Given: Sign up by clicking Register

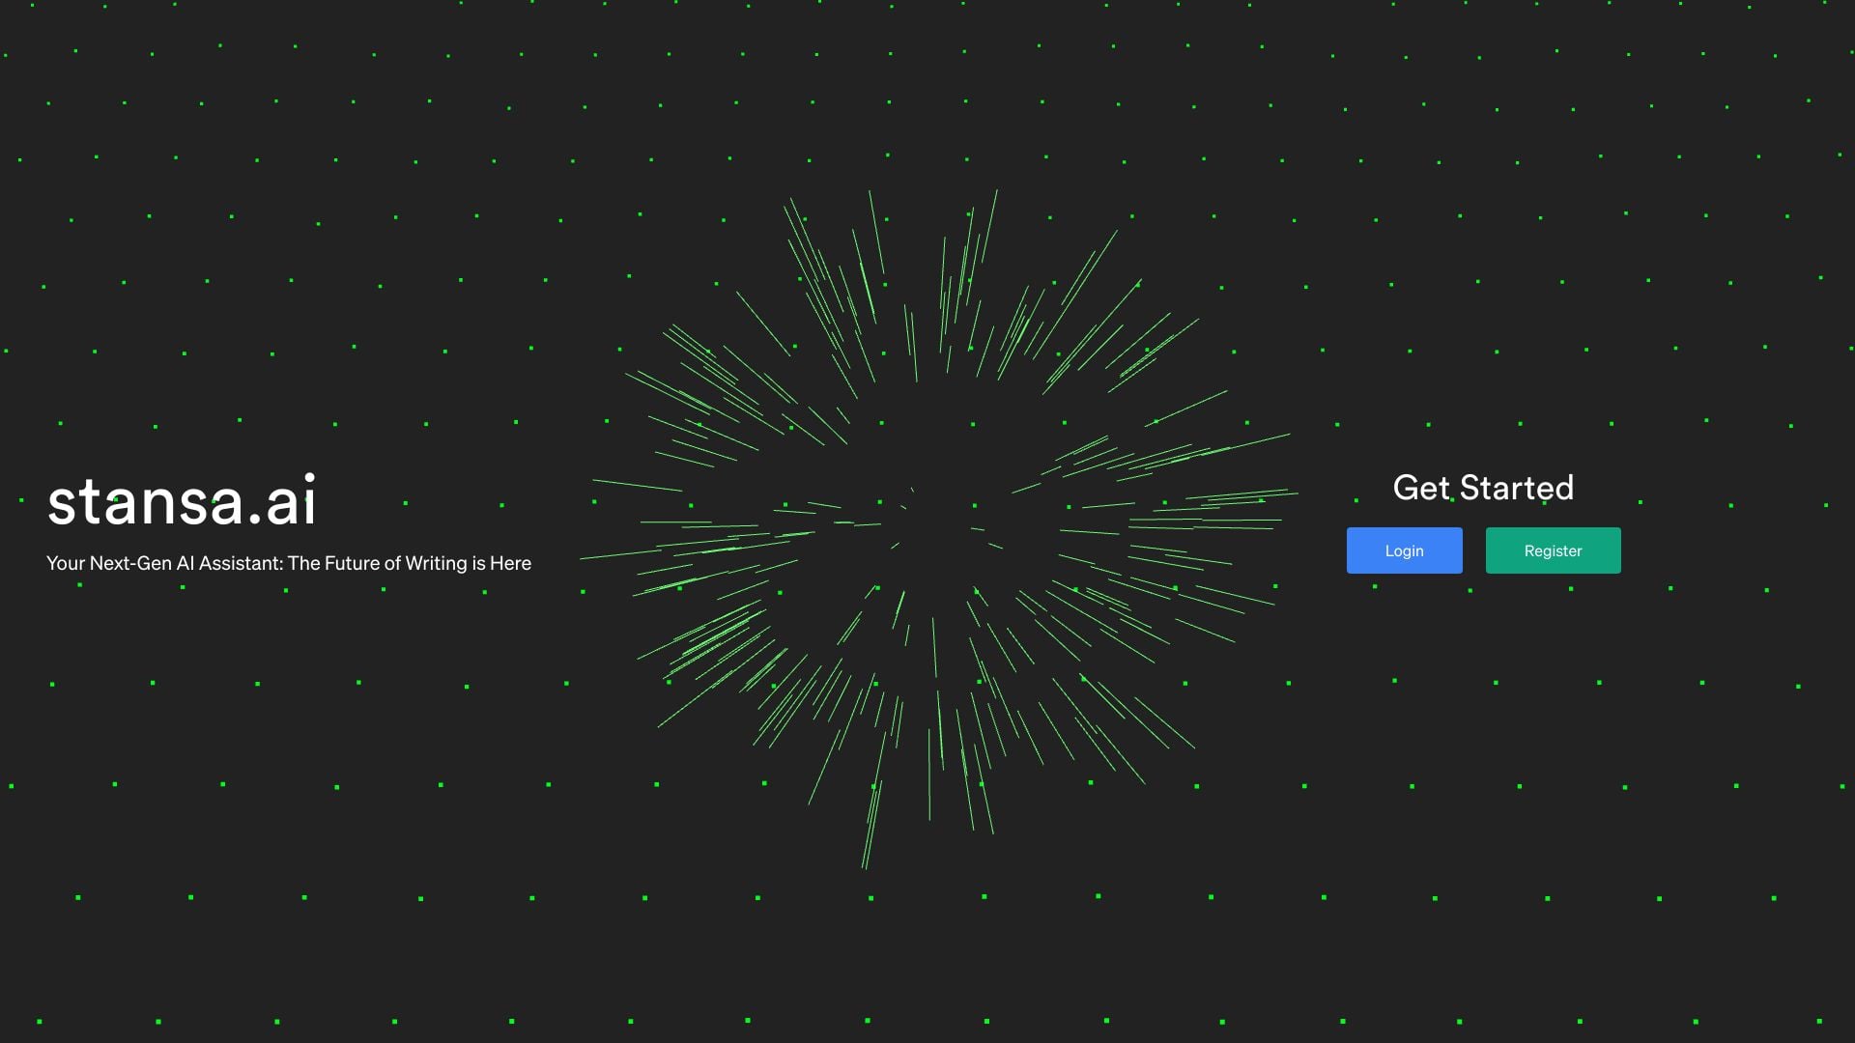Looking at the screenshot, I should click(x=1553, y=550).
